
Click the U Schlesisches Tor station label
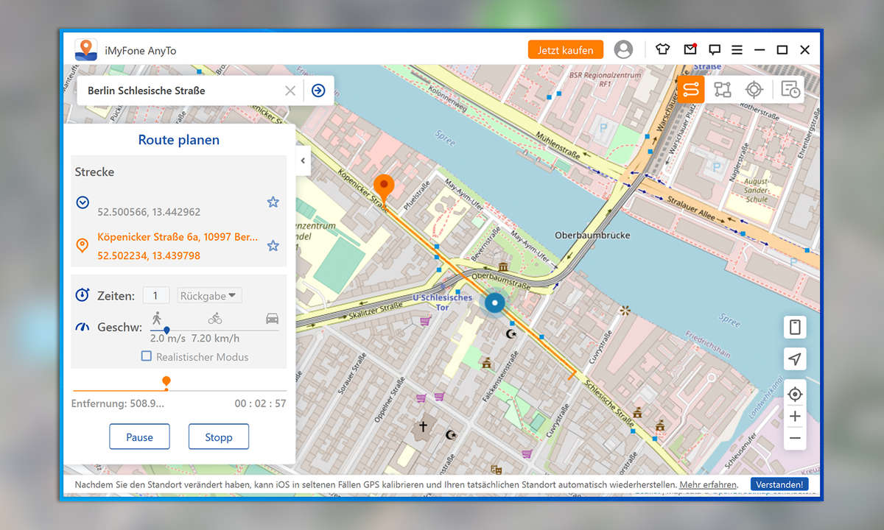point(442,303)
